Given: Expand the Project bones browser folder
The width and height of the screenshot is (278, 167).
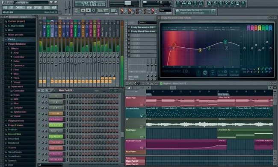Looking at the screenshot, I should click(x=6, y=126).
